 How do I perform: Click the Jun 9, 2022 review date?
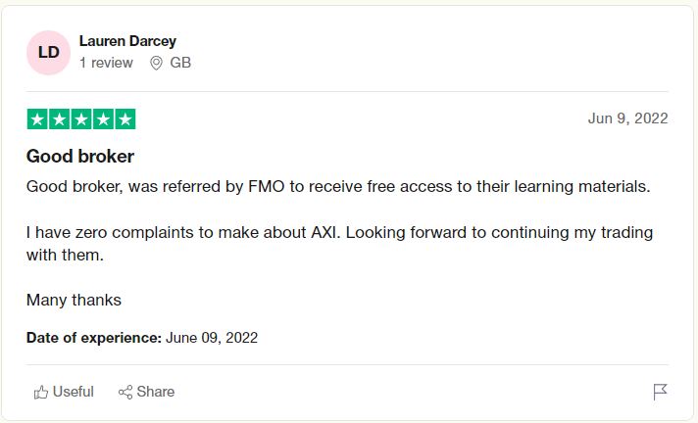tap(627, 118)
